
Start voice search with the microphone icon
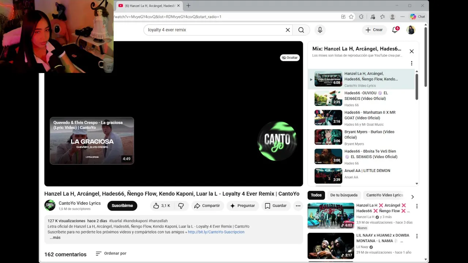click(320, 30)
